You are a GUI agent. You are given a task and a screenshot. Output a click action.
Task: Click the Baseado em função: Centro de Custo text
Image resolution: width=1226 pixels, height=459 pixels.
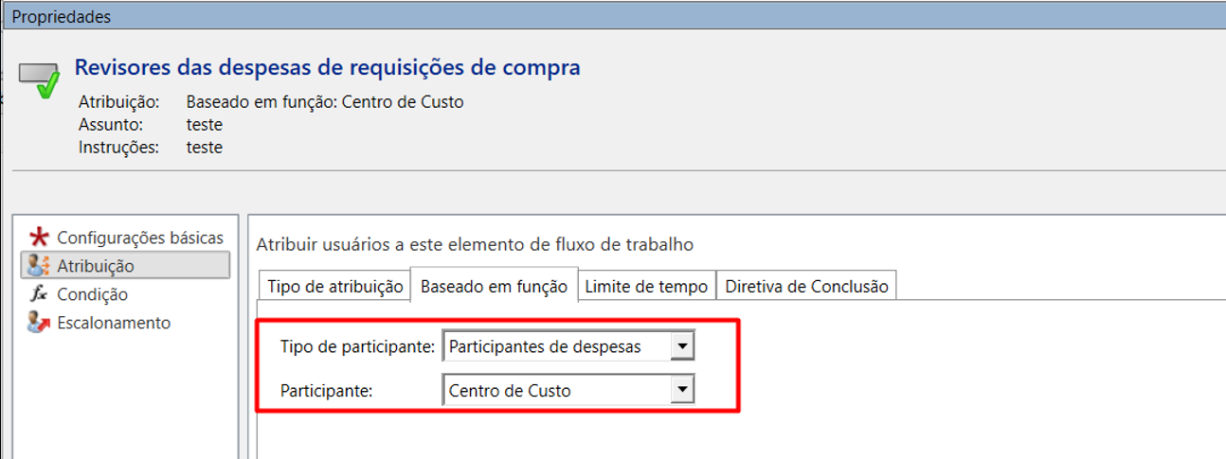tap(325, 101)
